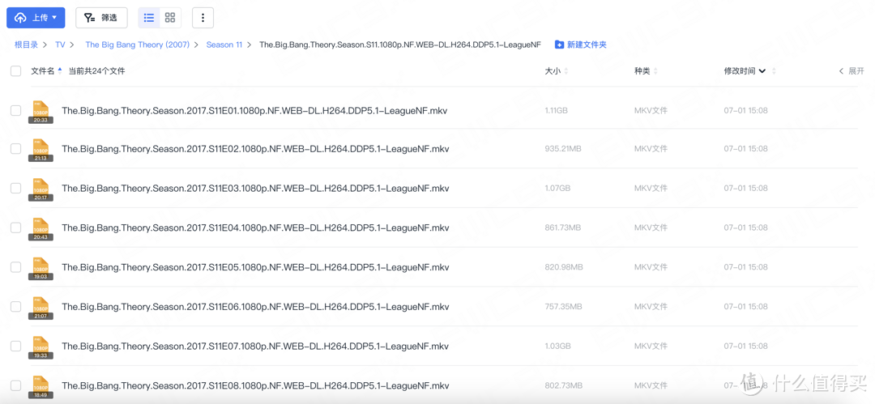The image size is (875, 404).
Task: Go to 根目录 in the breadcrumb
Action: pyautogui.click(x=26, y=45)
